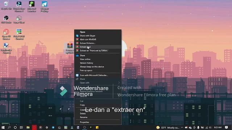This screenshot has width=232, height=130.
Task: Open Minecraft Launcher desktop icon
Action: point(32,6)
